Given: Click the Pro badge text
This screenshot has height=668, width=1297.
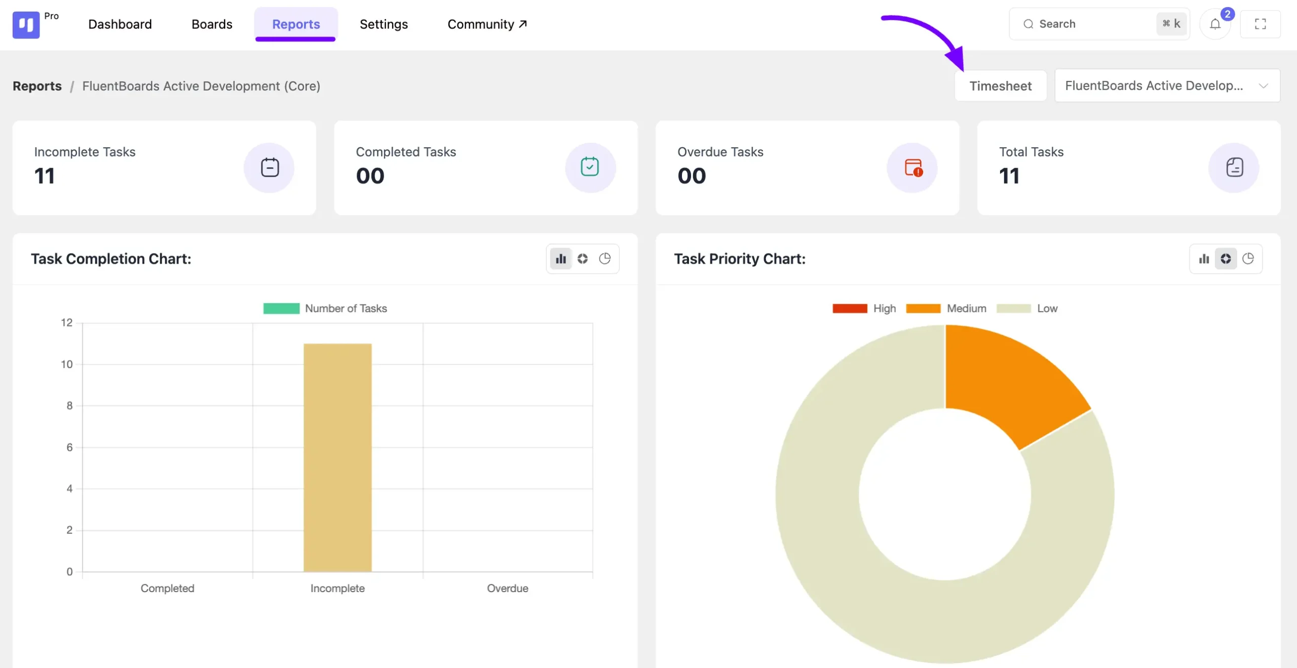Looking at the screenshot, I should tap(51, 16).
